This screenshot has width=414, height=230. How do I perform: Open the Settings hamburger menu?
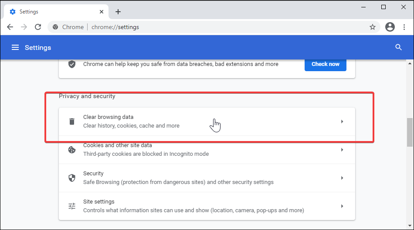pos(15,47)
